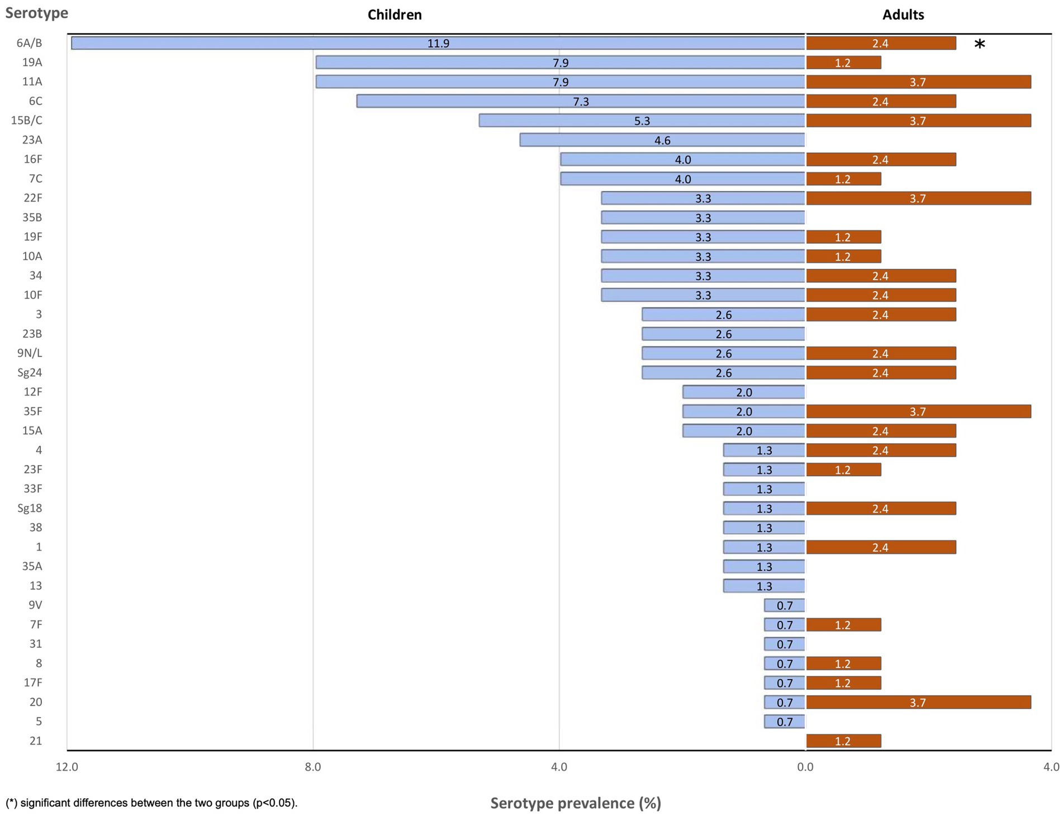This screenshot has width=1063, height=816.
Task: Click serotype label 38
Action: pos(35,527)
